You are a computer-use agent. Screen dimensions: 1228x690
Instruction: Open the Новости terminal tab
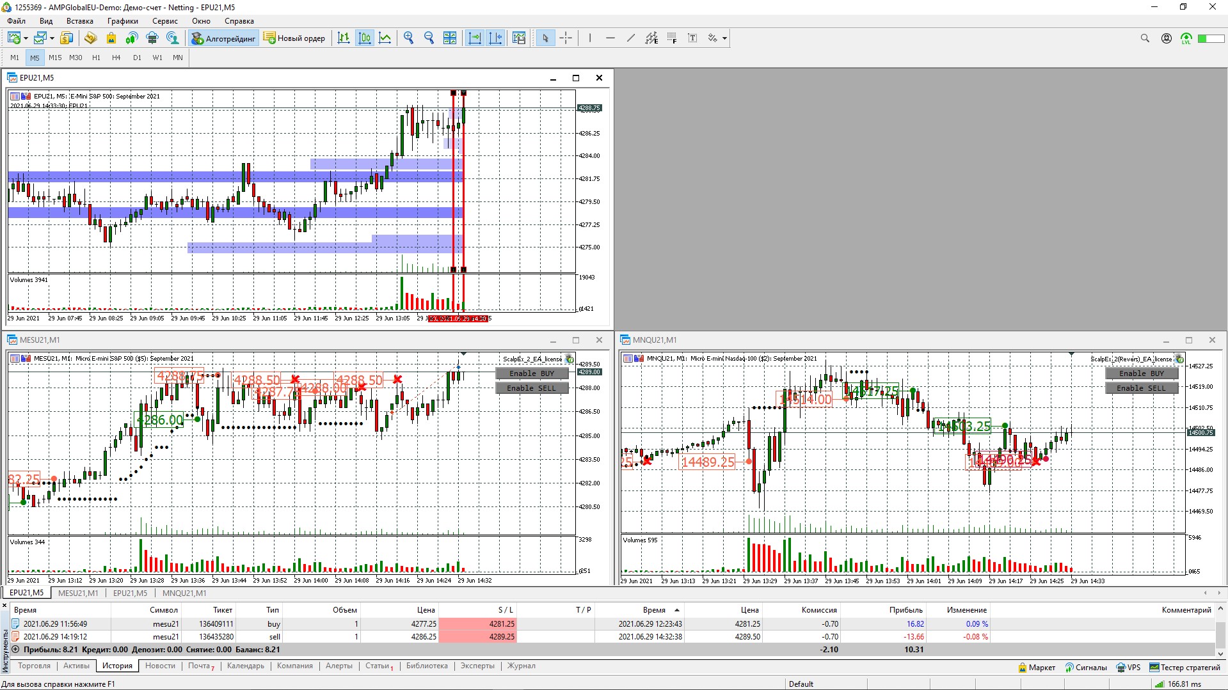(x=160, y=666)
